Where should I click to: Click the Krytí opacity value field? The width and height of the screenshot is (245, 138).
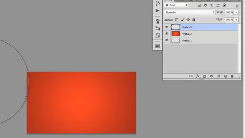coord(229,12)
